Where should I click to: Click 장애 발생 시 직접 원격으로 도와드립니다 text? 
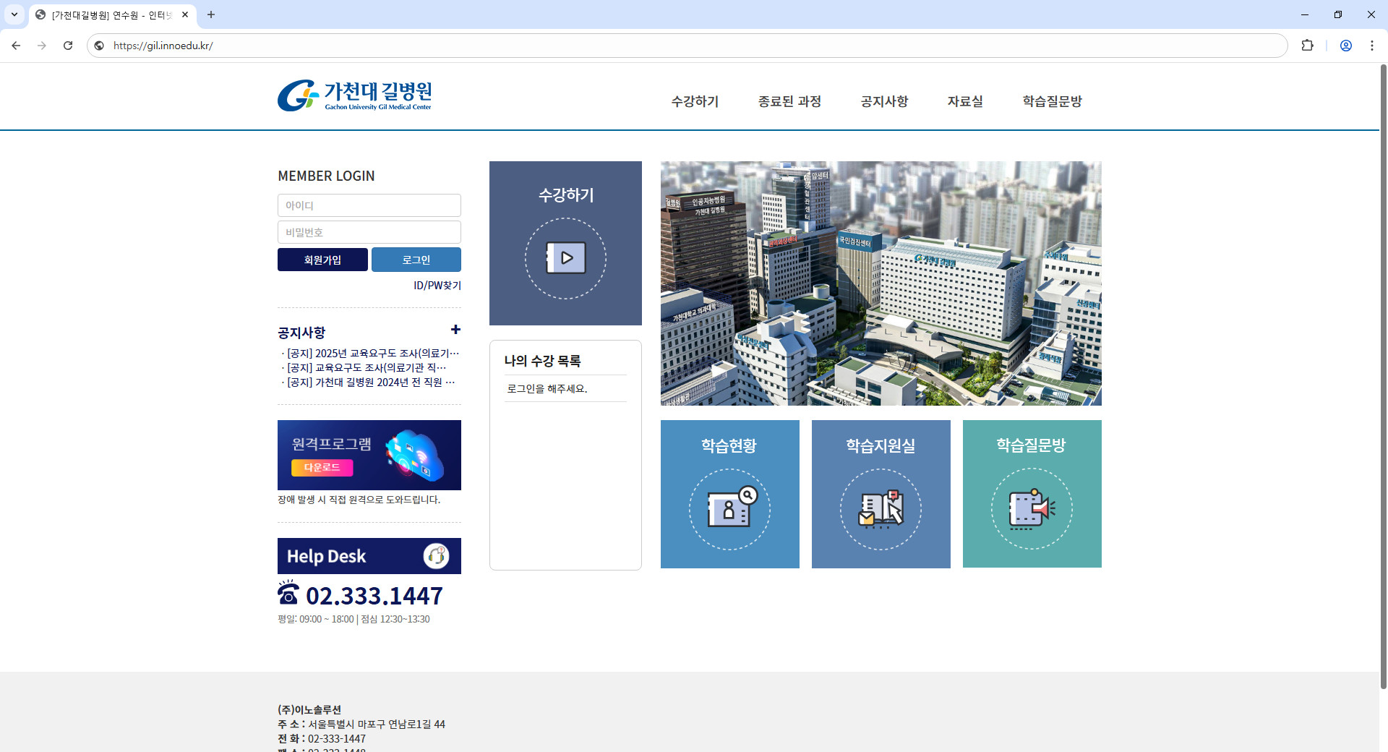tap(359, 500)
